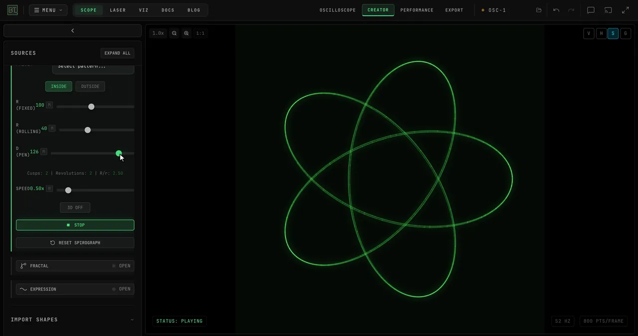Enter fullscreen with the expand arrows icon

click(626, 10)
